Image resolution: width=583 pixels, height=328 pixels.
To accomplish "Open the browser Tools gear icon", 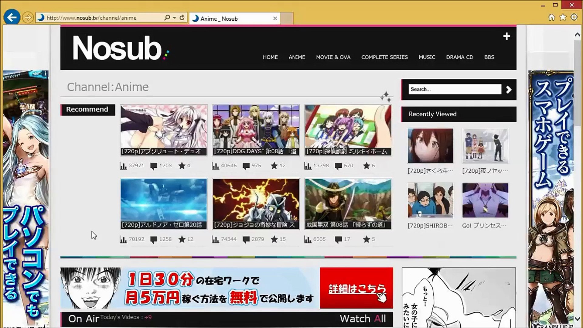I will click(x=574, y=17).
